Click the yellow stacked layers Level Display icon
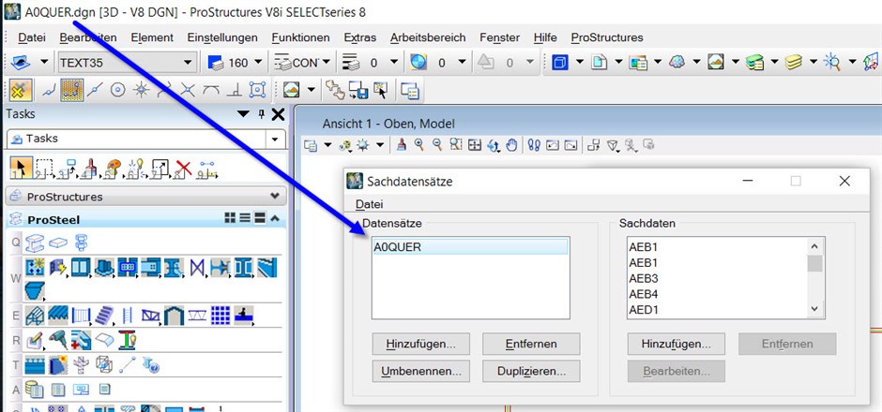This screenshot has height=412, width=882. (794, 62)
